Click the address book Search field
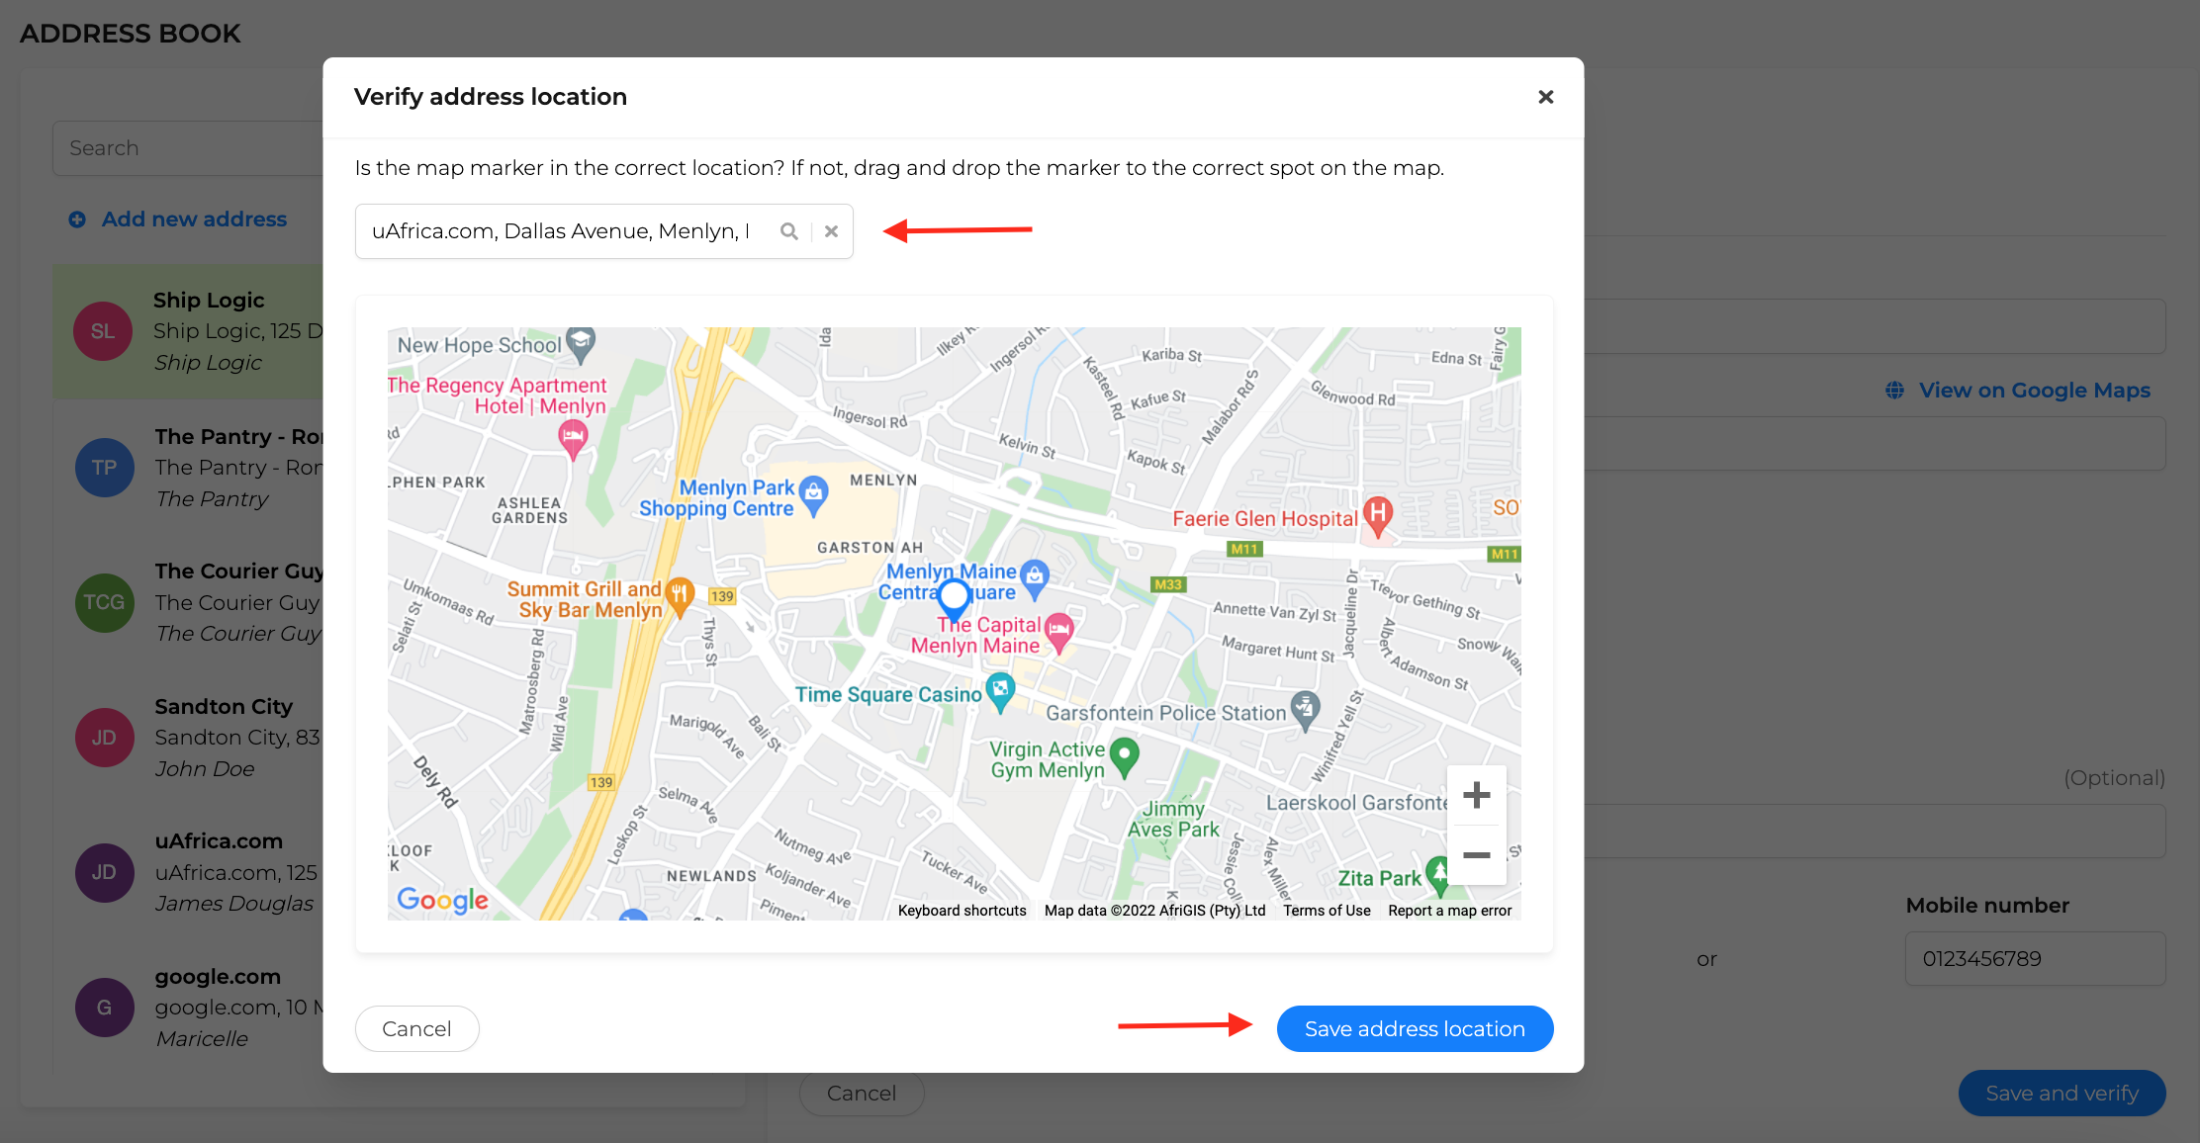 [188, 148]
